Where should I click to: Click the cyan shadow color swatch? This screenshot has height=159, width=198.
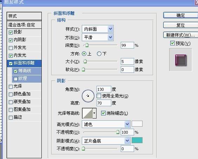(137, 140)
